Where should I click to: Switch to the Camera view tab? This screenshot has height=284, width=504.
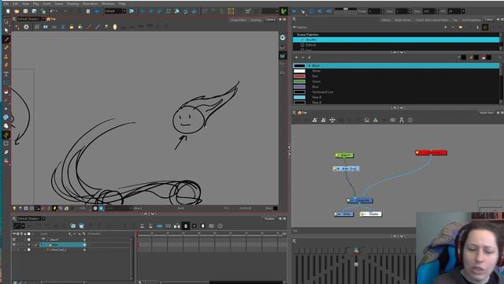pyautogui.click(x=270, y=20)
